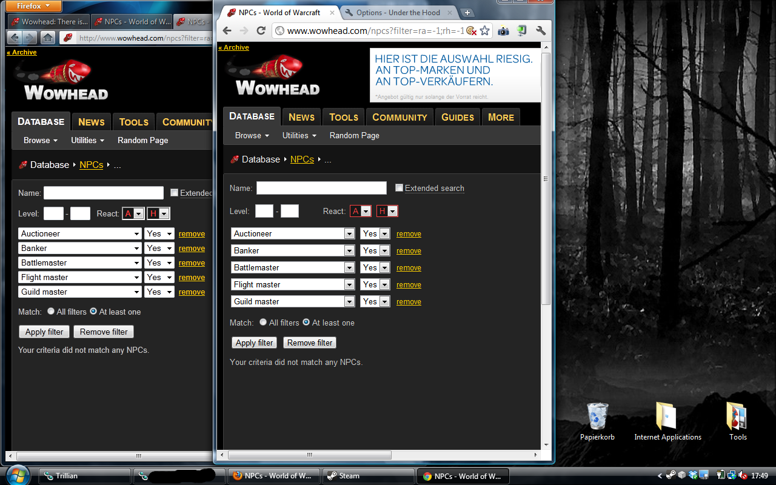Go to Firefox's home page icon
The width and height of the screenshot is (776, 485).
pyautogui.click(x=48, y=38)
